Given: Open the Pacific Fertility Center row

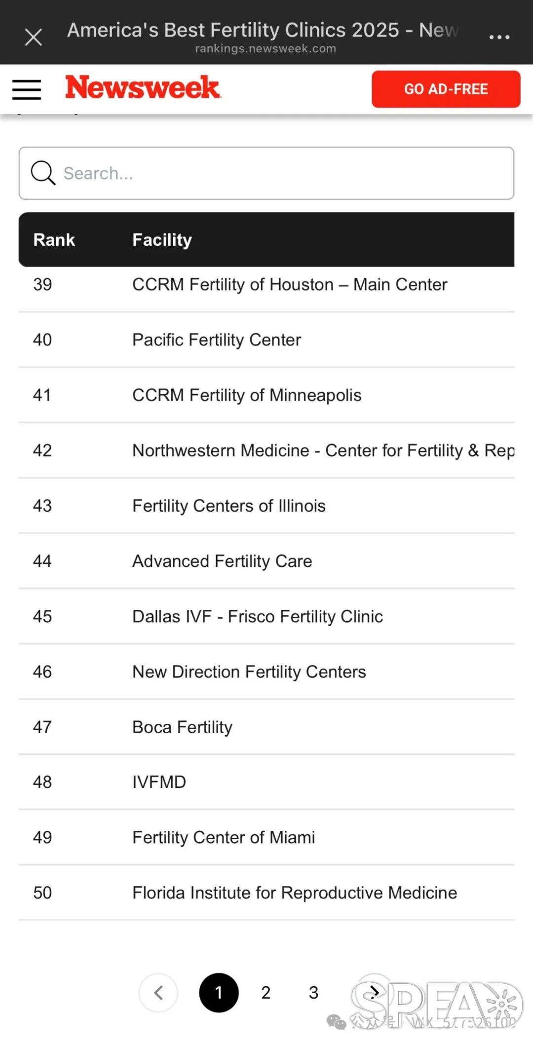Looking at the screenshot, I should pos(266,339).
